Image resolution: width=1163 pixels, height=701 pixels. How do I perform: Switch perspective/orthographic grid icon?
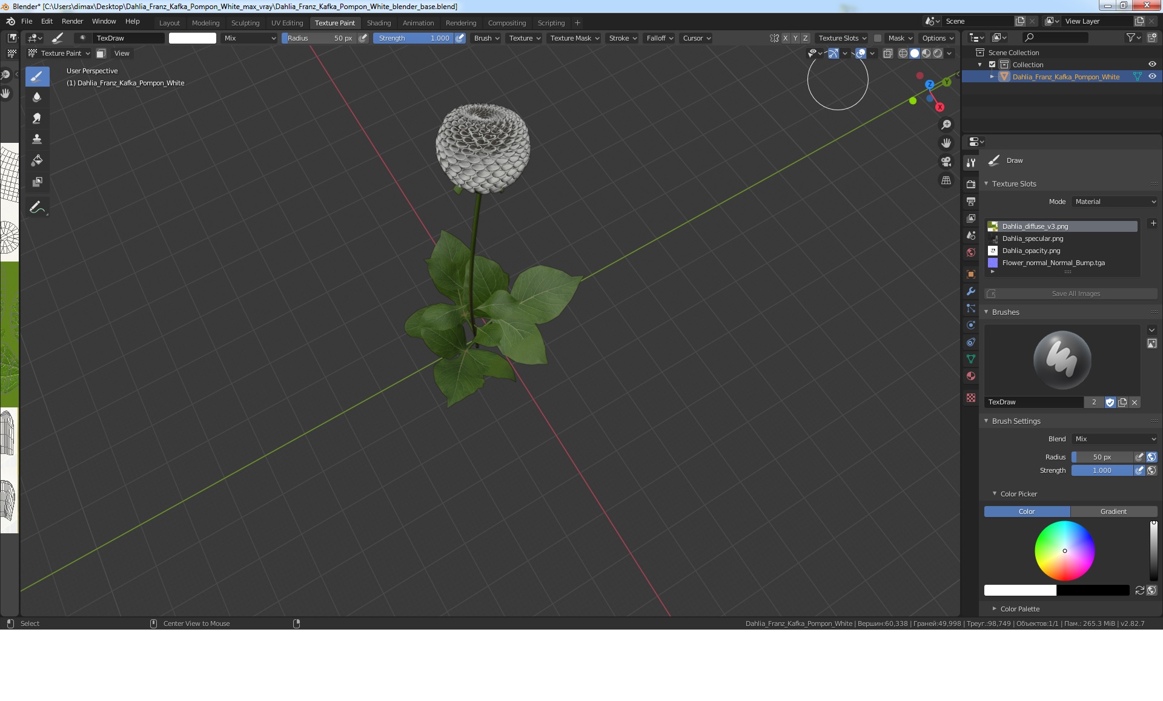tap(946, 180)
